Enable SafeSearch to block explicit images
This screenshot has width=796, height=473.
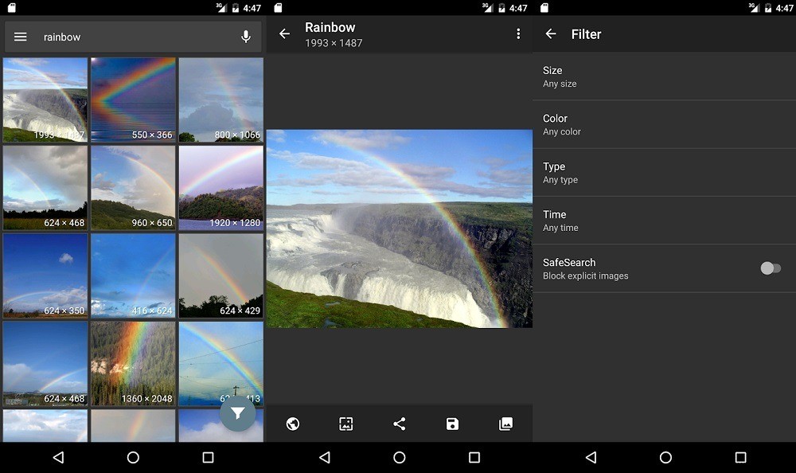(x=770, y=268)
